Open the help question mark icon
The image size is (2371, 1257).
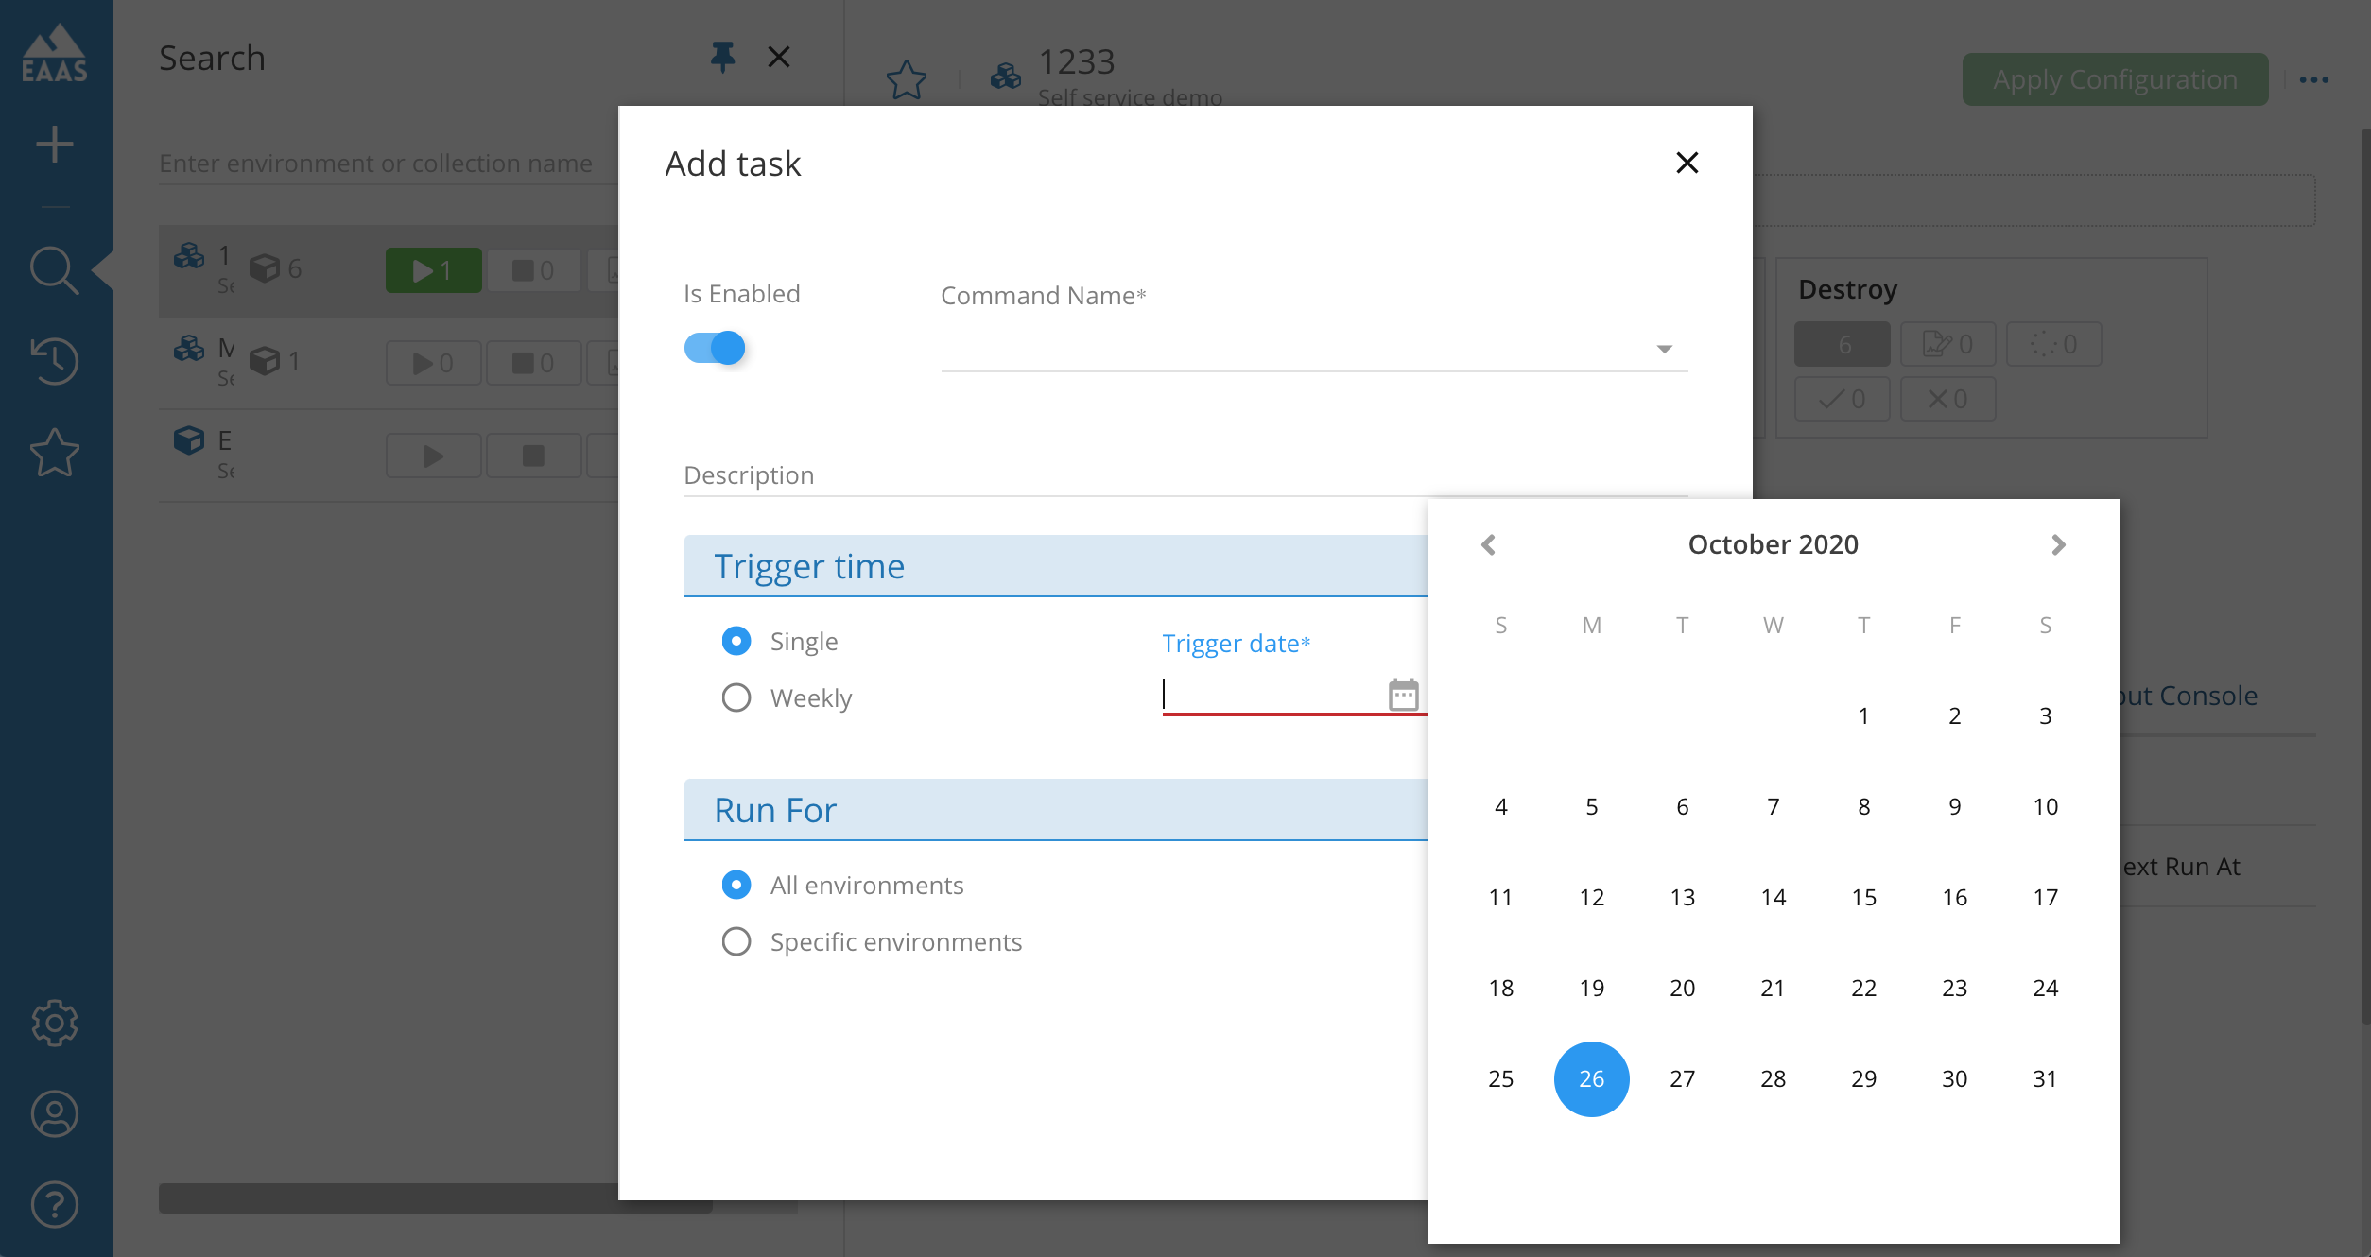pyautogui.click(x=55, y=1204)
